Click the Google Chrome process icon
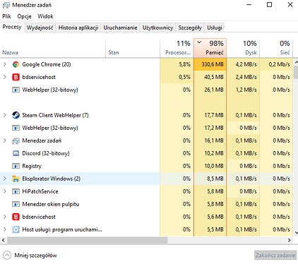298x264 pixels. (x=16, y=64)
